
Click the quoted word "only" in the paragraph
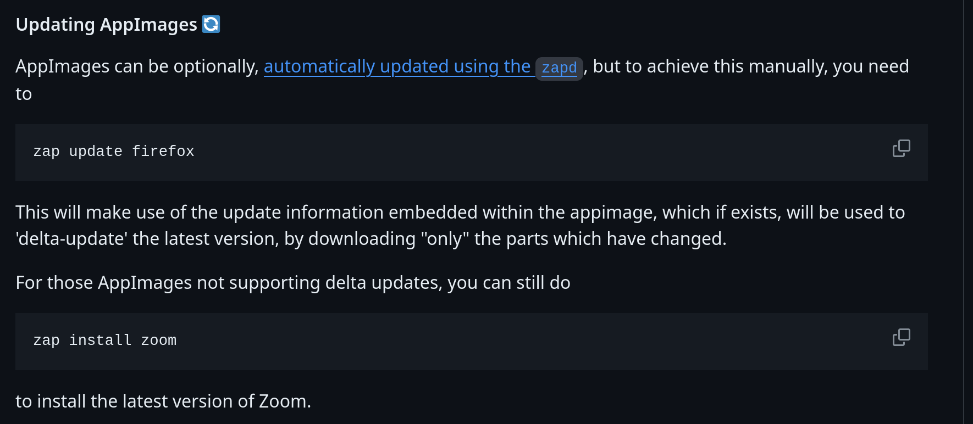[x=445, y=239]
